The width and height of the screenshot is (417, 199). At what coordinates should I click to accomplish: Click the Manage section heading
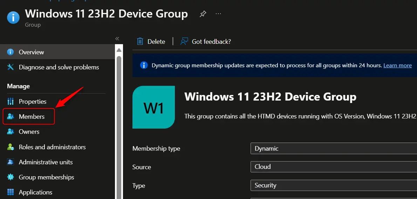pyautogui.click(x=18, y=86)
